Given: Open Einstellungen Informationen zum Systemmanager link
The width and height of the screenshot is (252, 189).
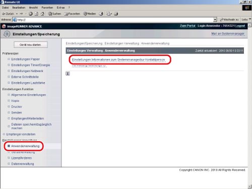Looking at the screenshot, I should point(118,60).
